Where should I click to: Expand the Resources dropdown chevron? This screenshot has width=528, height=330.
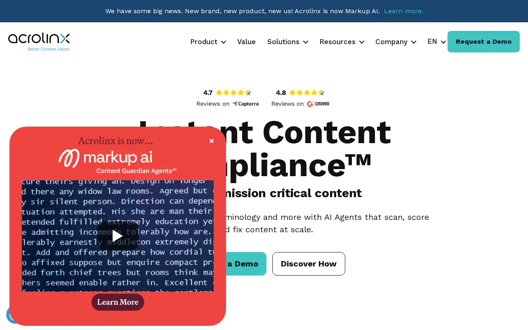362,42
